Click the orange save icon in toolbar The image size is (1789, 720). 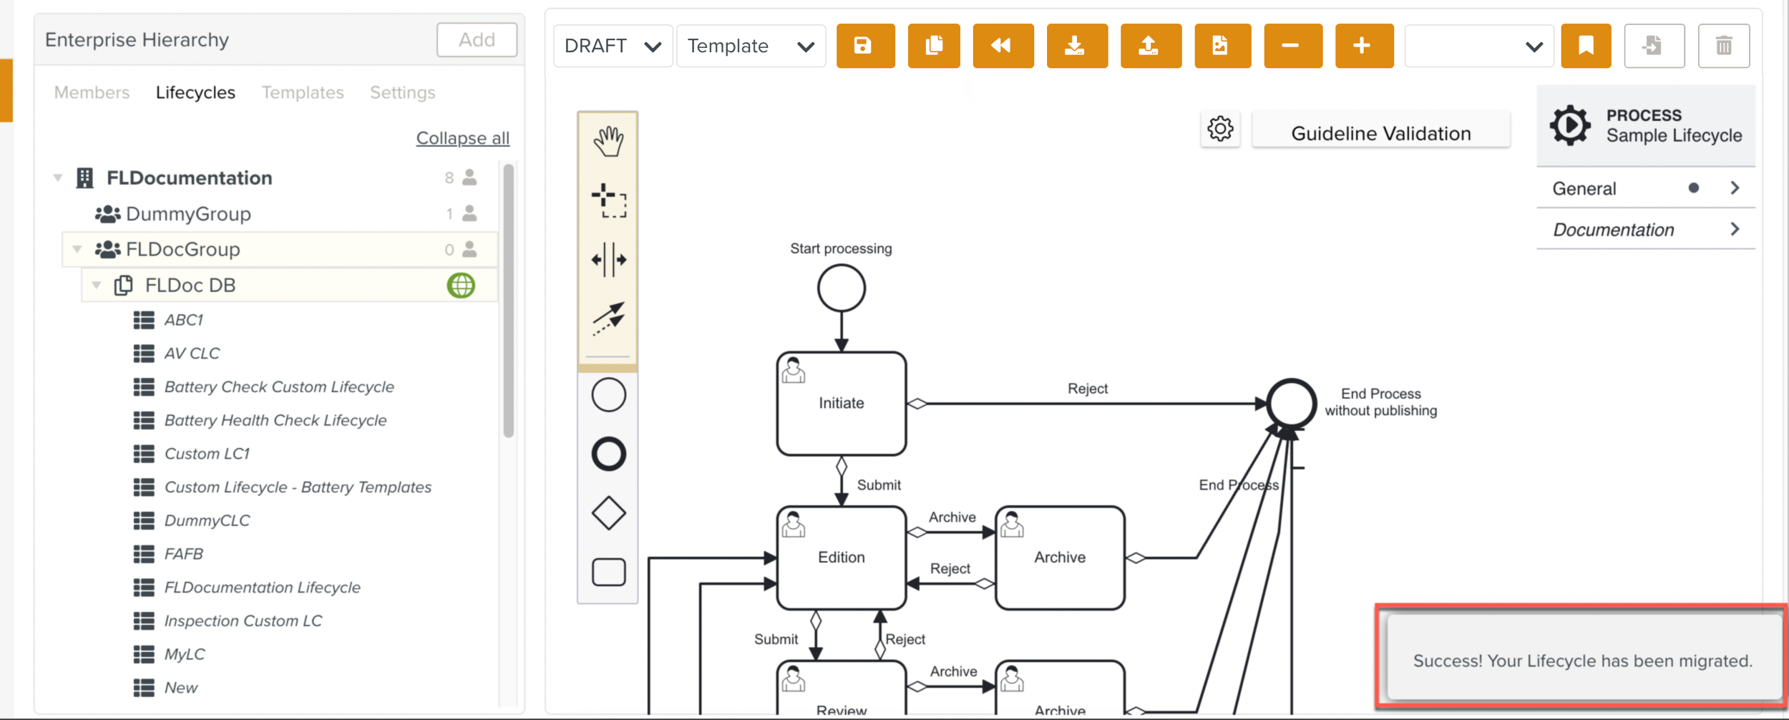click(864, 46)
